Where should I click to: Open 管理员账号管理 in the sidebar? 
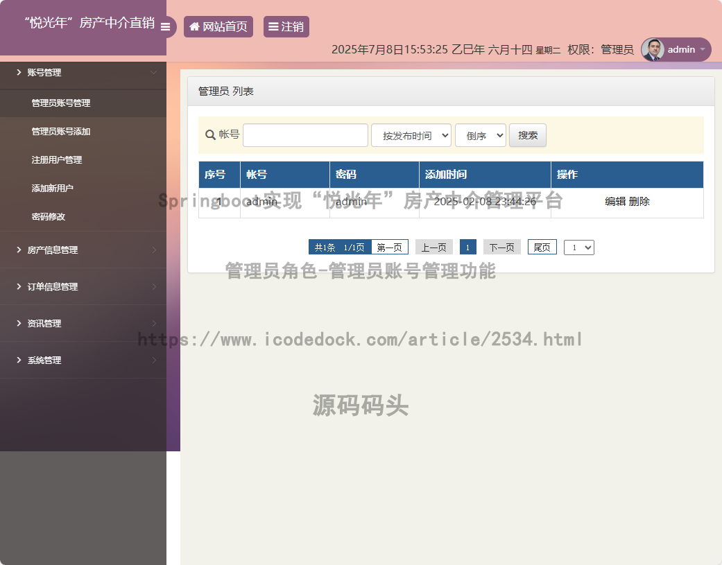pos(83,103)
